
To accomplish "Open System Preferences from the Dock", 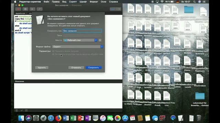I will click(36, 118).
